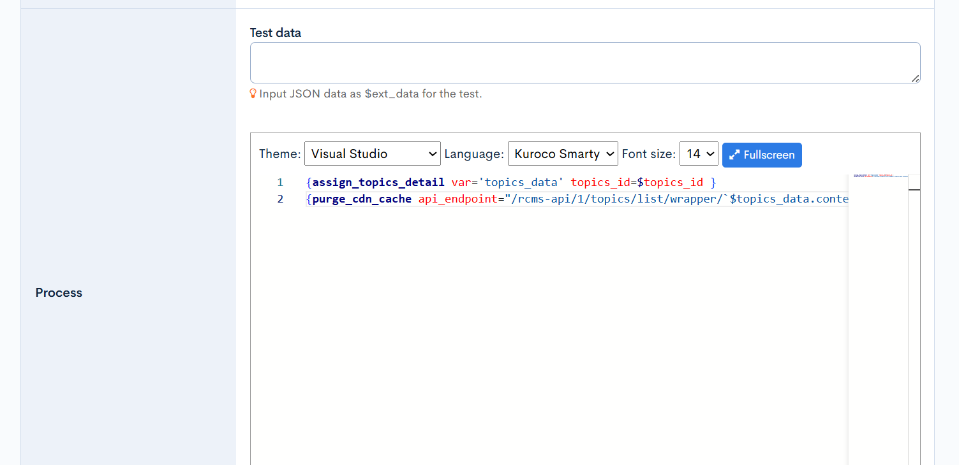Click the api_endpoint attribute in line 2
959x465 pixels.
tap(457, 199)
